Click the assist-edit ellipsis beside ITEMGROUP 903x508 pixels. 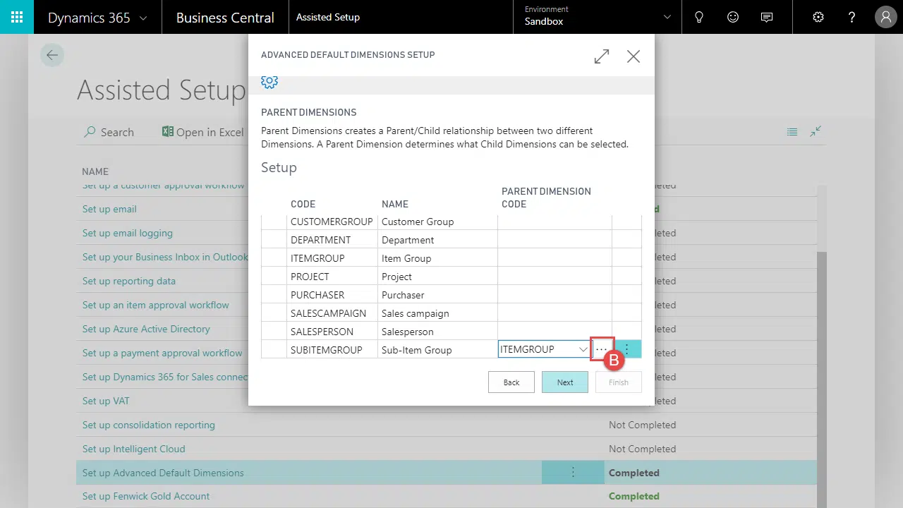[x=601, y=349]
